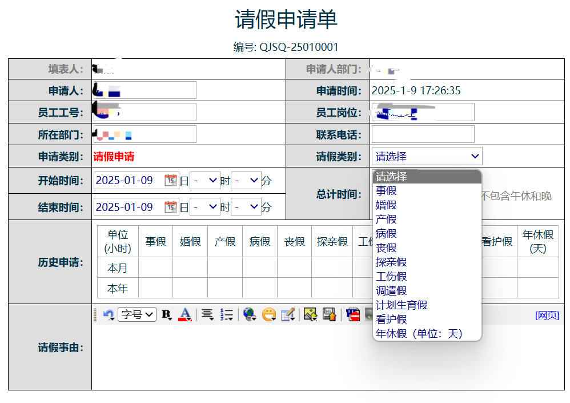
Task: Click the 请假事由 text editing area
Action: pyautogui.click(x=327, y=357)
